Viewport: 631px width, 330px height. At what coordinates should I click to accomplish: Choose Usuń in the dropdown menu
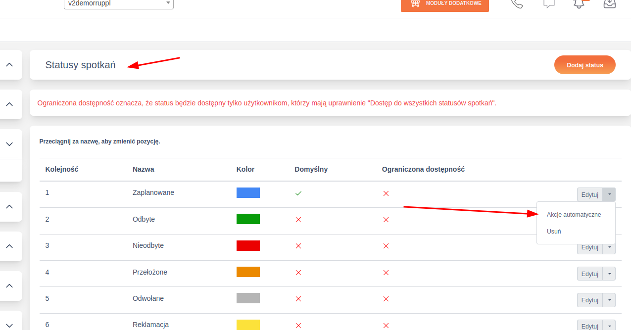[x=554, y=231]
